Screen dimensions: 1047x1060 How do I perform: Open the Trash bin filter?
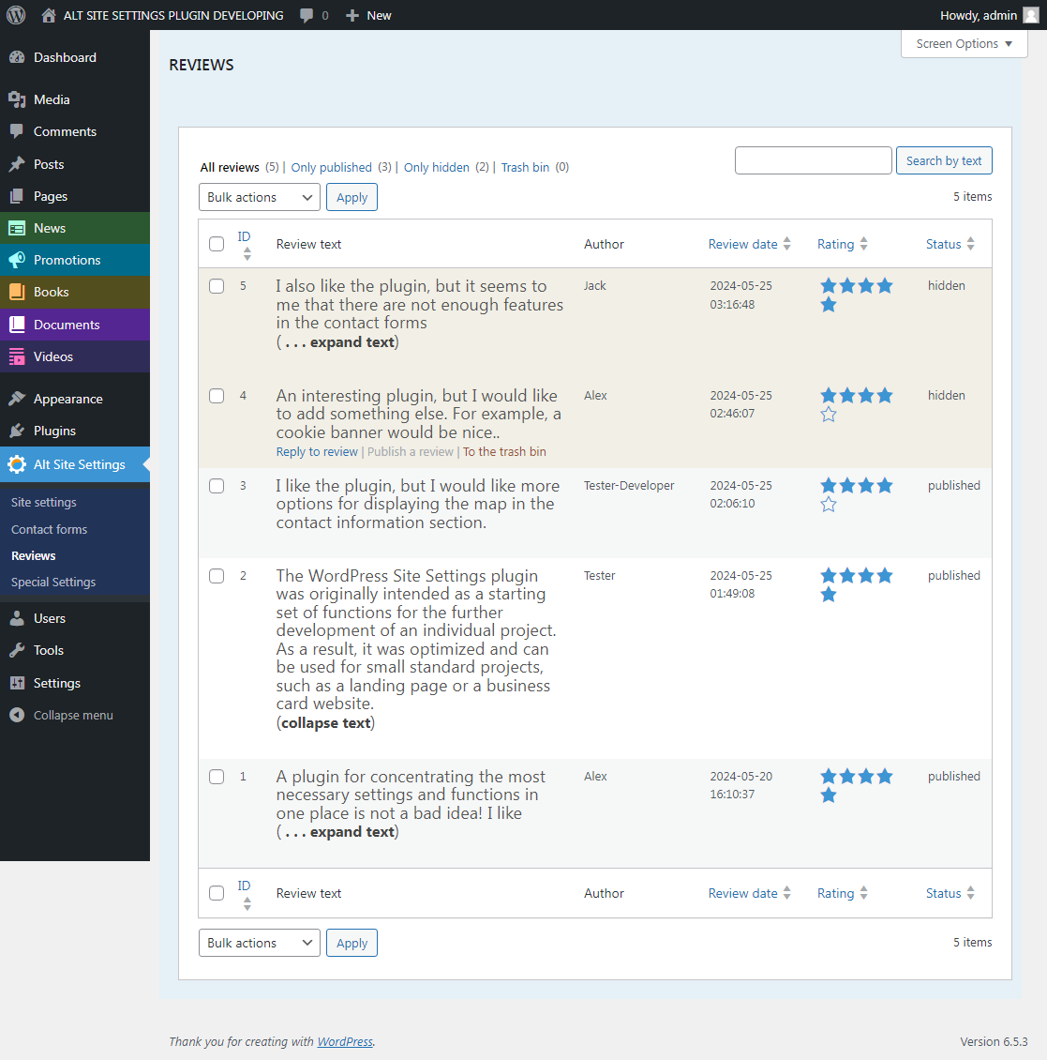point(525,167)
